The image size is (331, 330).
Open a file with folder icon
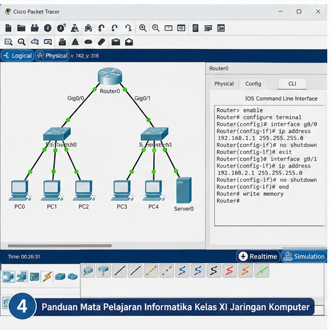pos(21,28)
